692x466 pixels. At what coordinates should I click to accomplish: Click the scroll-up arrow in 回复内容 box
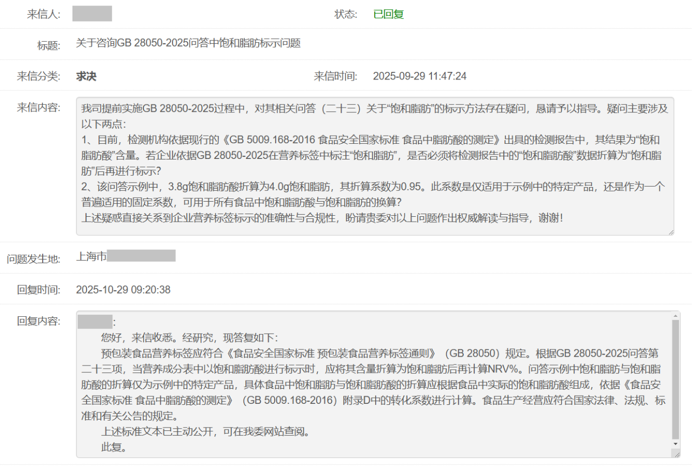(x=675, y=316)
